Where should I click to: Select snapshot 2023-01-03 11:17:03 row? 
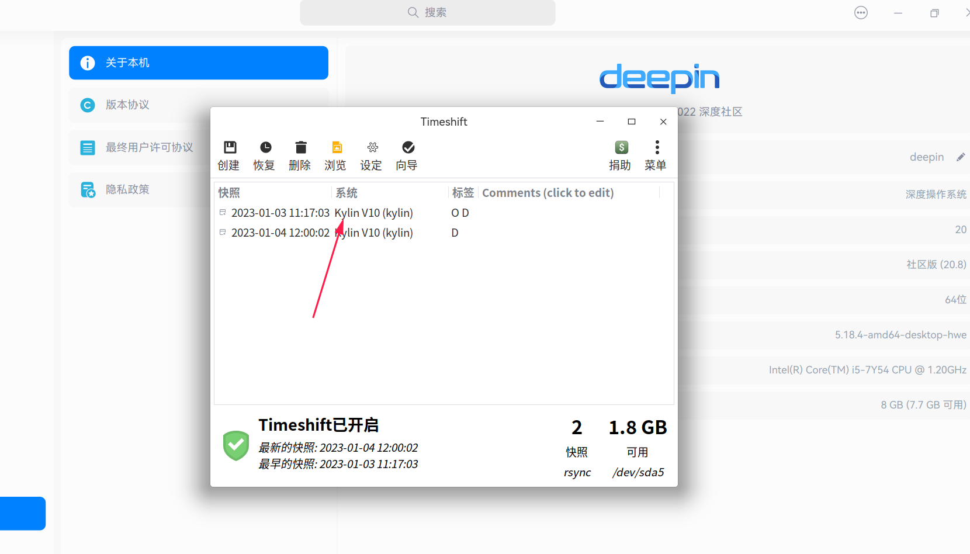point(444,213)
